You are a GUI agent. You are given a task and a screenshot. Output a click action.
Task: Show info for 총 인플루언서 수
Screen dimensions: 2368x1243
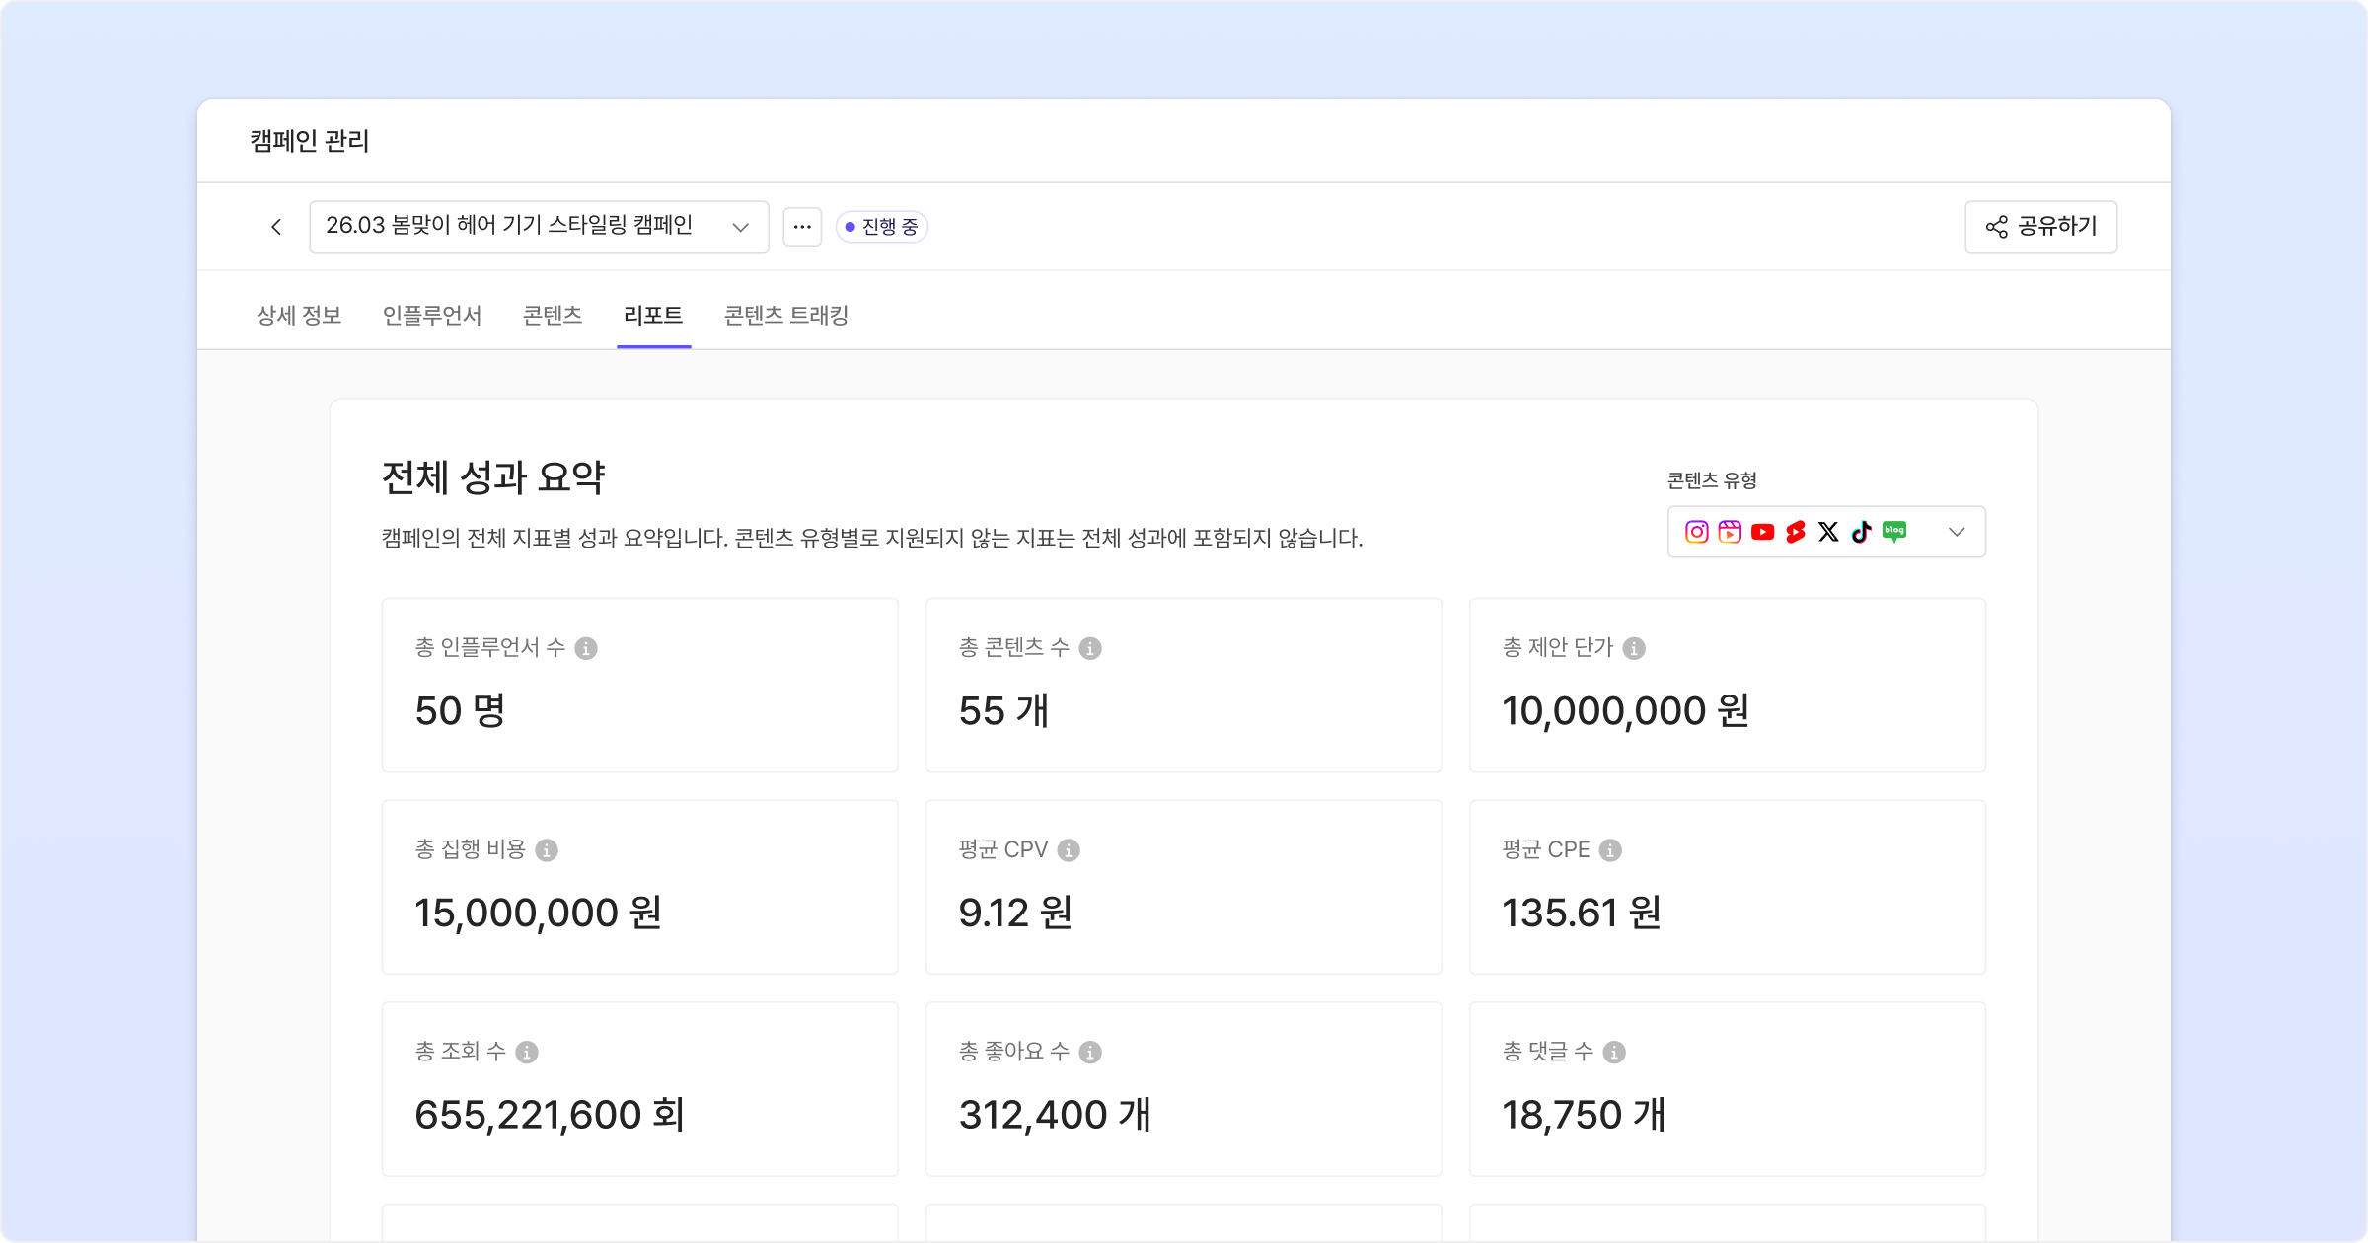click(586, 648)
